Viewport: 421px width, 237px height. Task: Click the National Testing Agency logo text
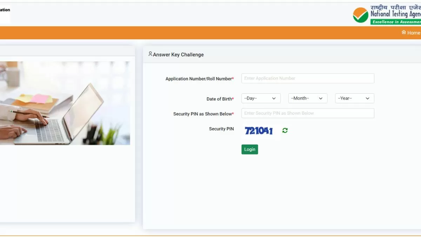tap(396, 14)
